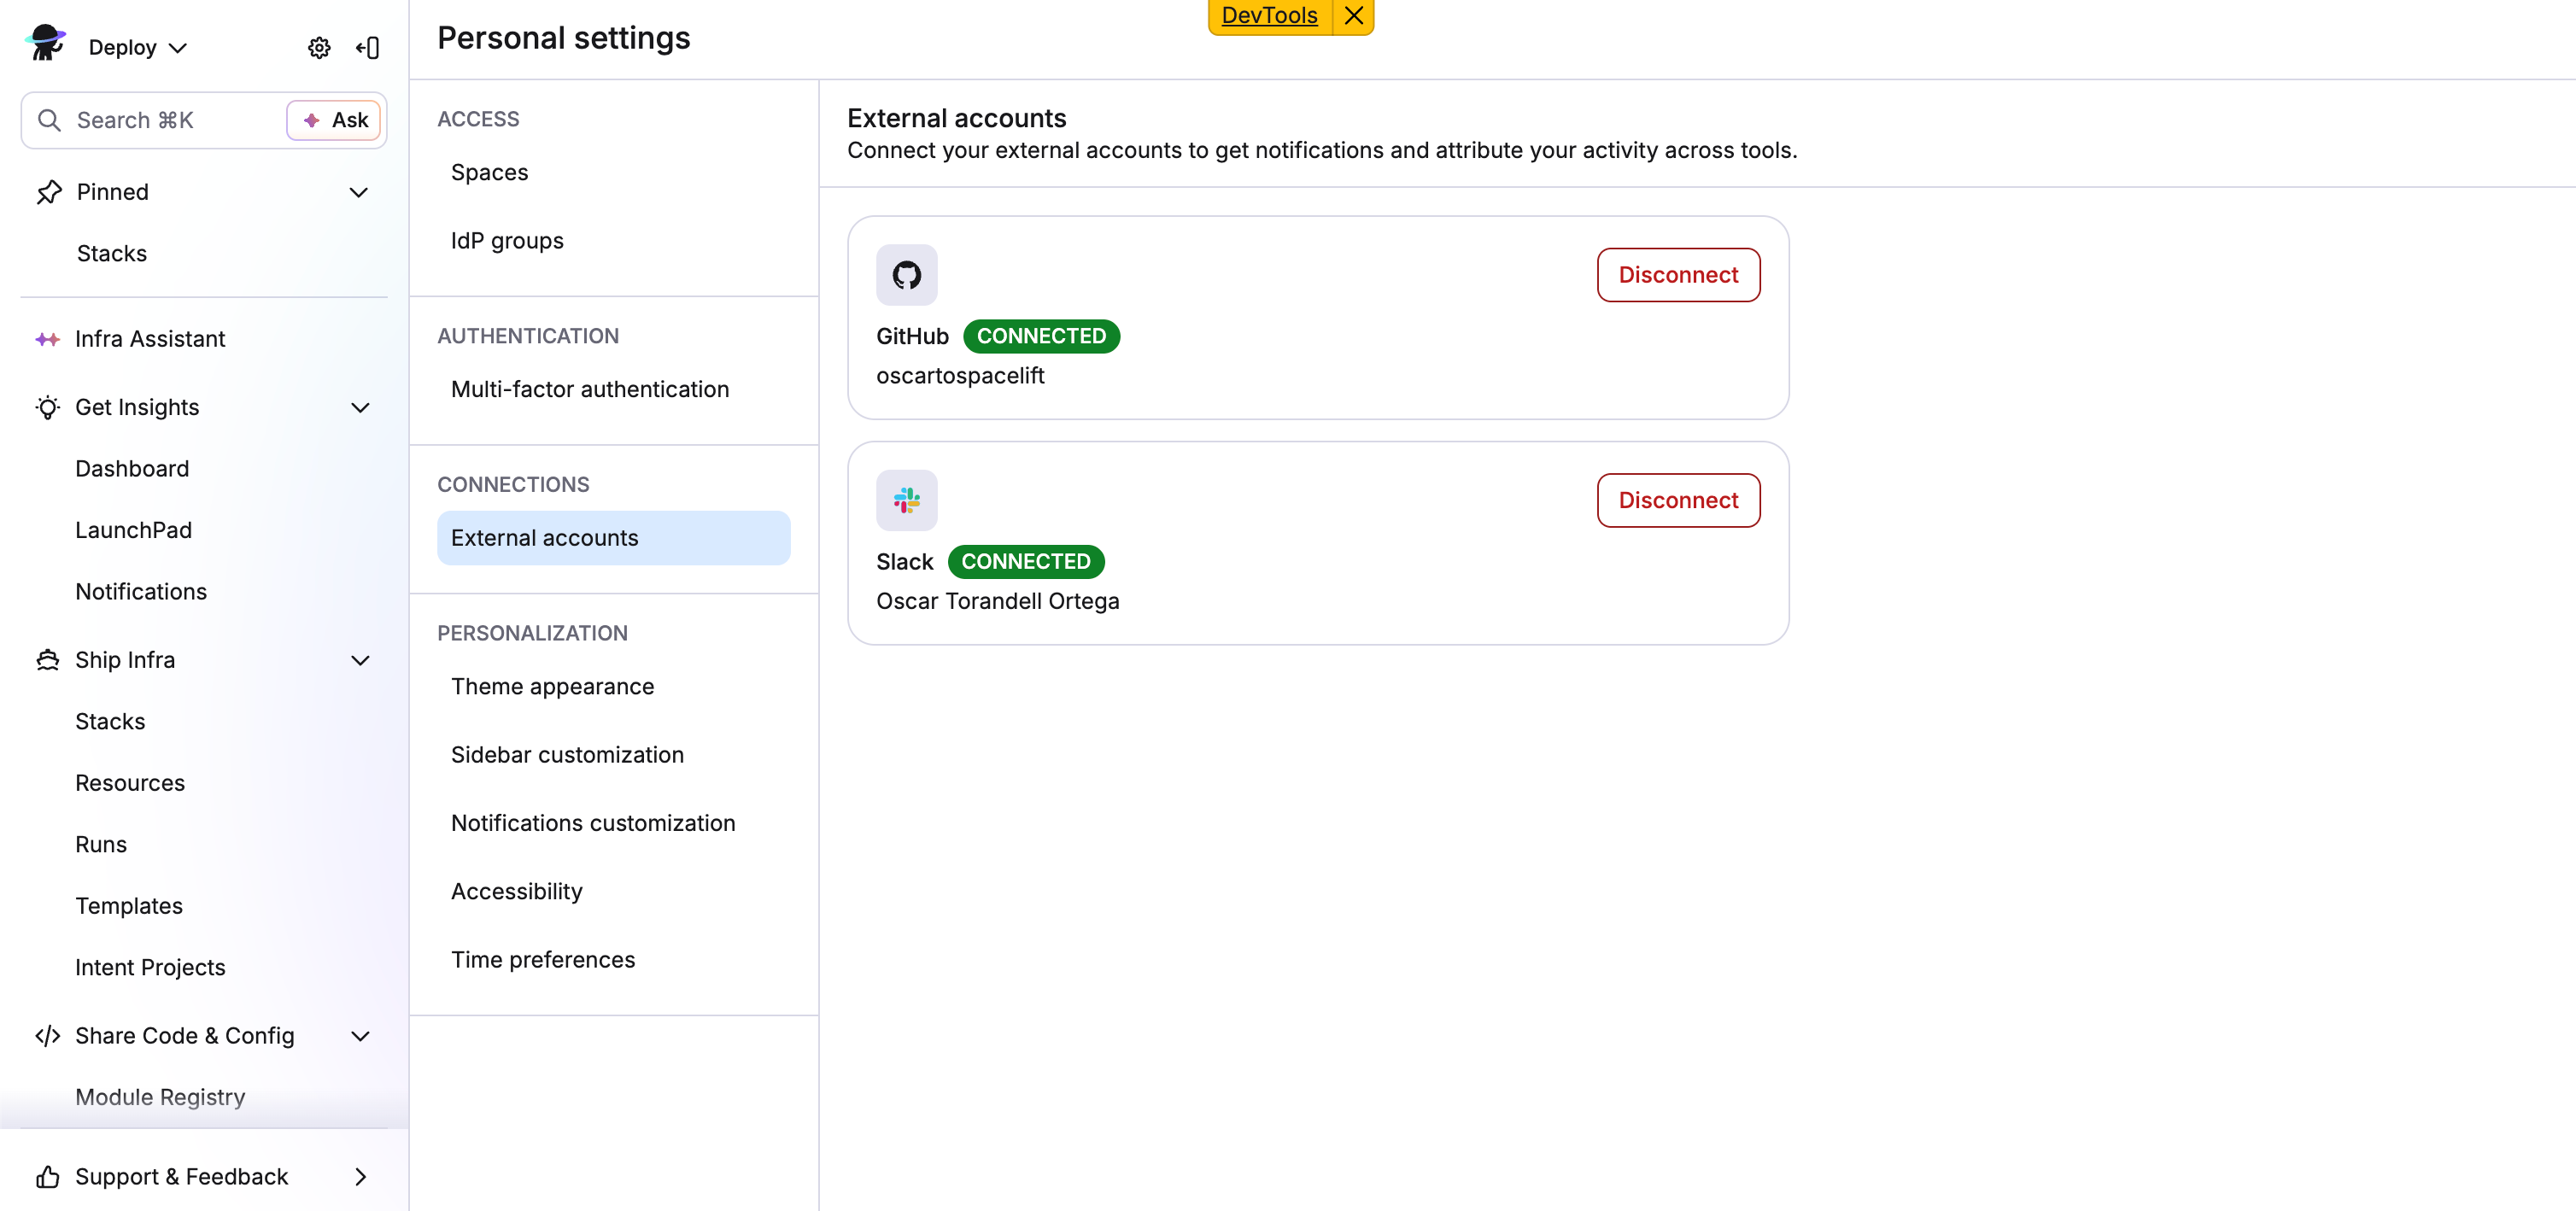Click the Personal settings heading

point(563,38)
